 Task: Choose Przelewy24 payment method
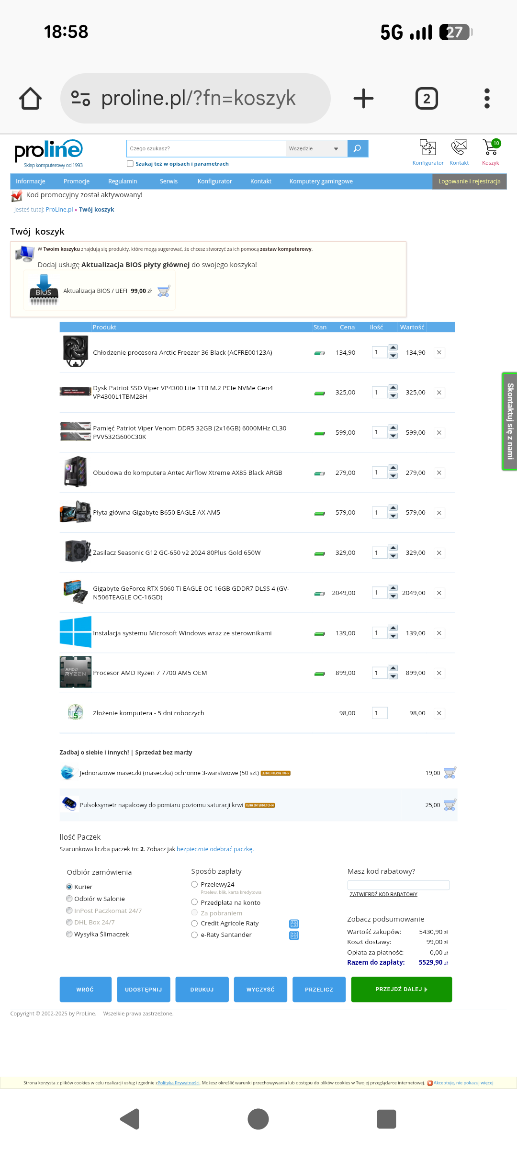point(194,884)
